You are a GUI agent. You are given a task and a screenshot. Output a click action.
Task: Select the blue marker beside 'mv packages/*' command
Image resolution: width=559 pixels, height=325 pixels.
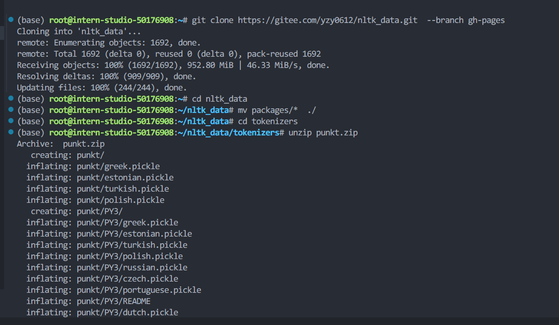click(x=11, y=109)
